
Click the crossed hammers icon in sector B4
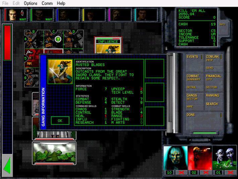click(29, 45)
